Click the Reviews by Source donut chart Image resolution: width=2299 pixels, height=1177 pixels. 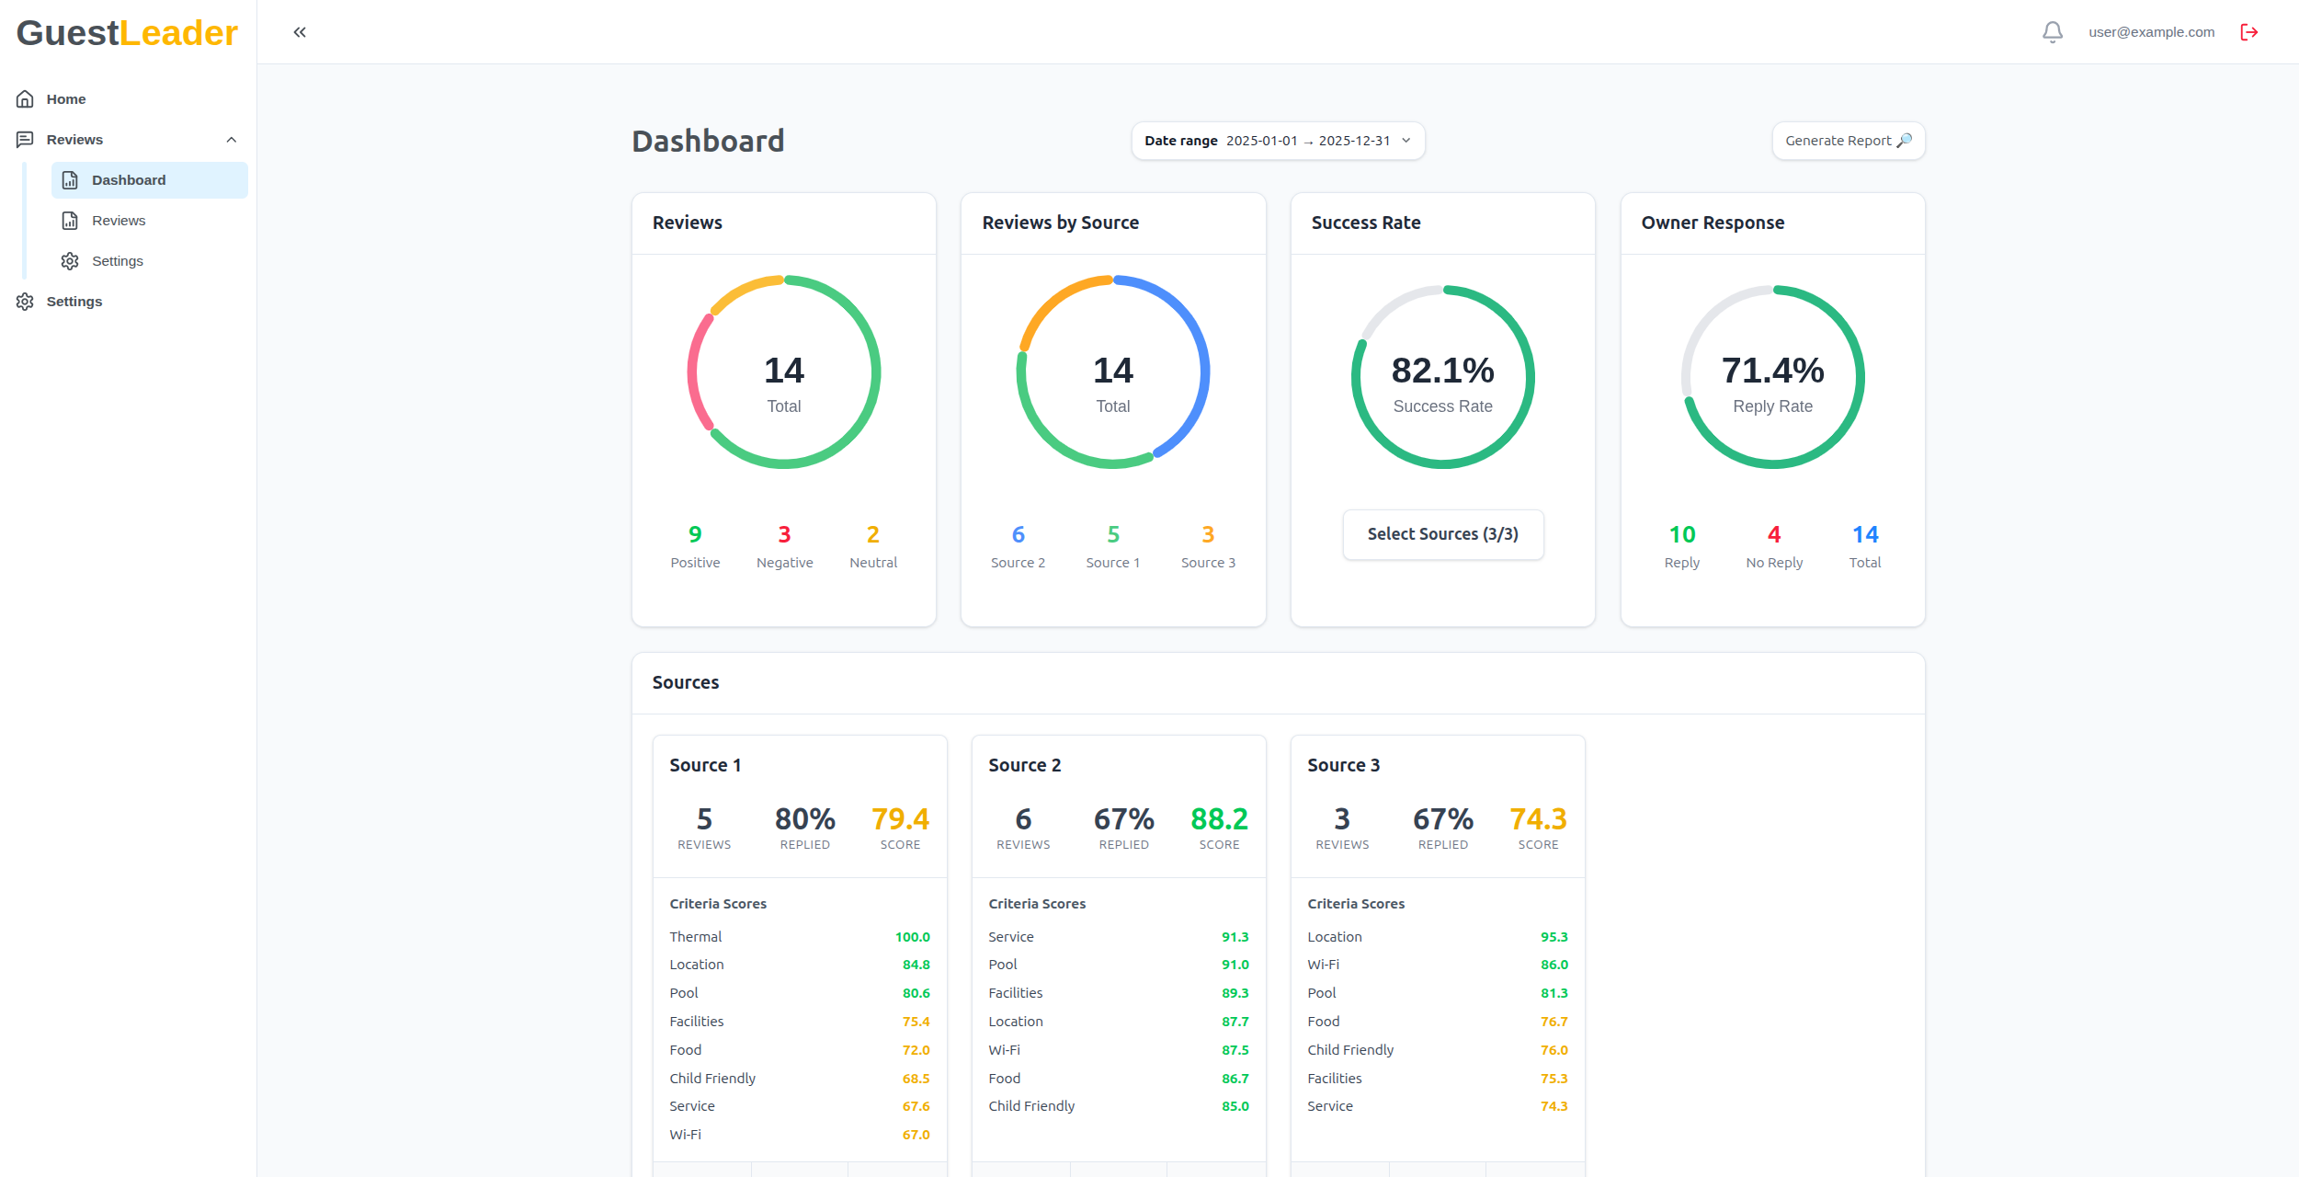1113,372
